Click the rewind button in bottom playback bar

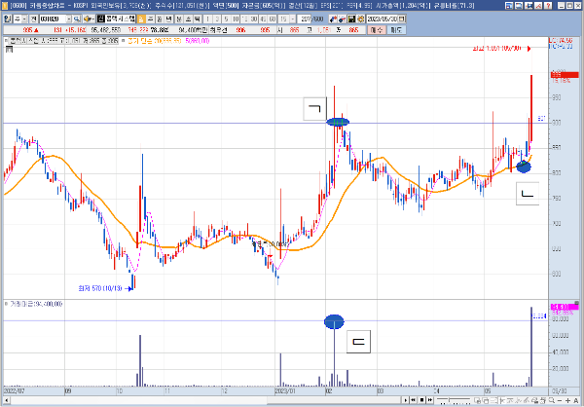point(414,400)
